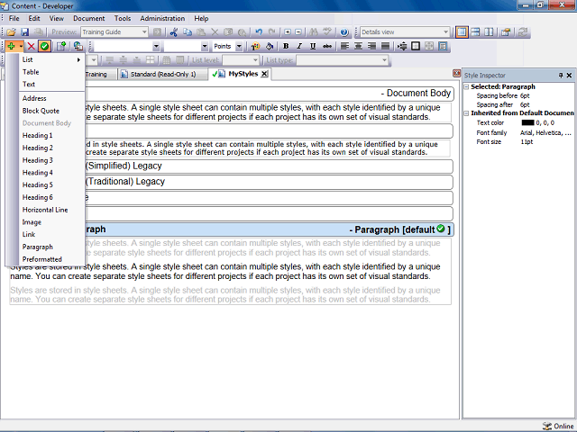
Task: Close the MyStyles tab
Action: coord(264,74)
